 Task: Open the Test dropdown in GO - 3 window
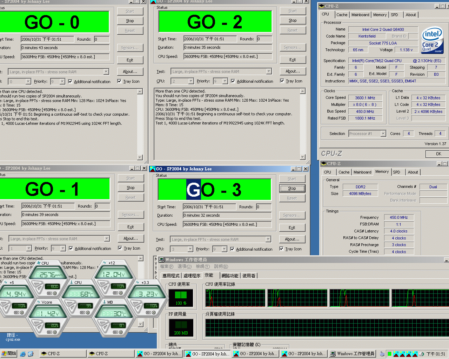point(268,239)
